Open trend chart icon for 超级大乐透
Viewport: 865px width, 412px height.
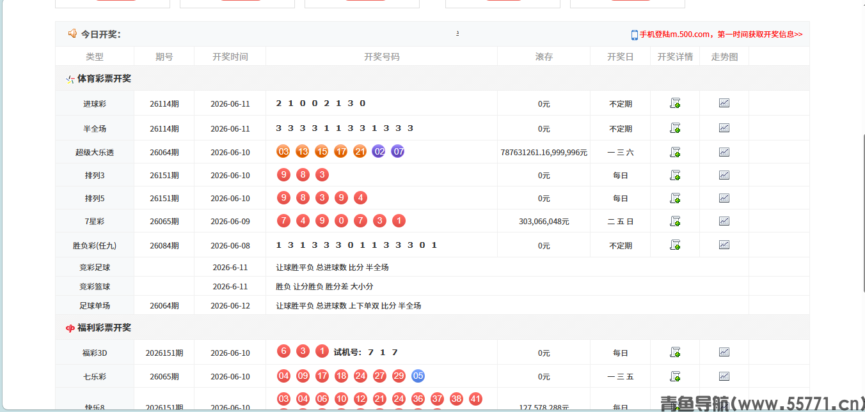[x=724, y=152]
